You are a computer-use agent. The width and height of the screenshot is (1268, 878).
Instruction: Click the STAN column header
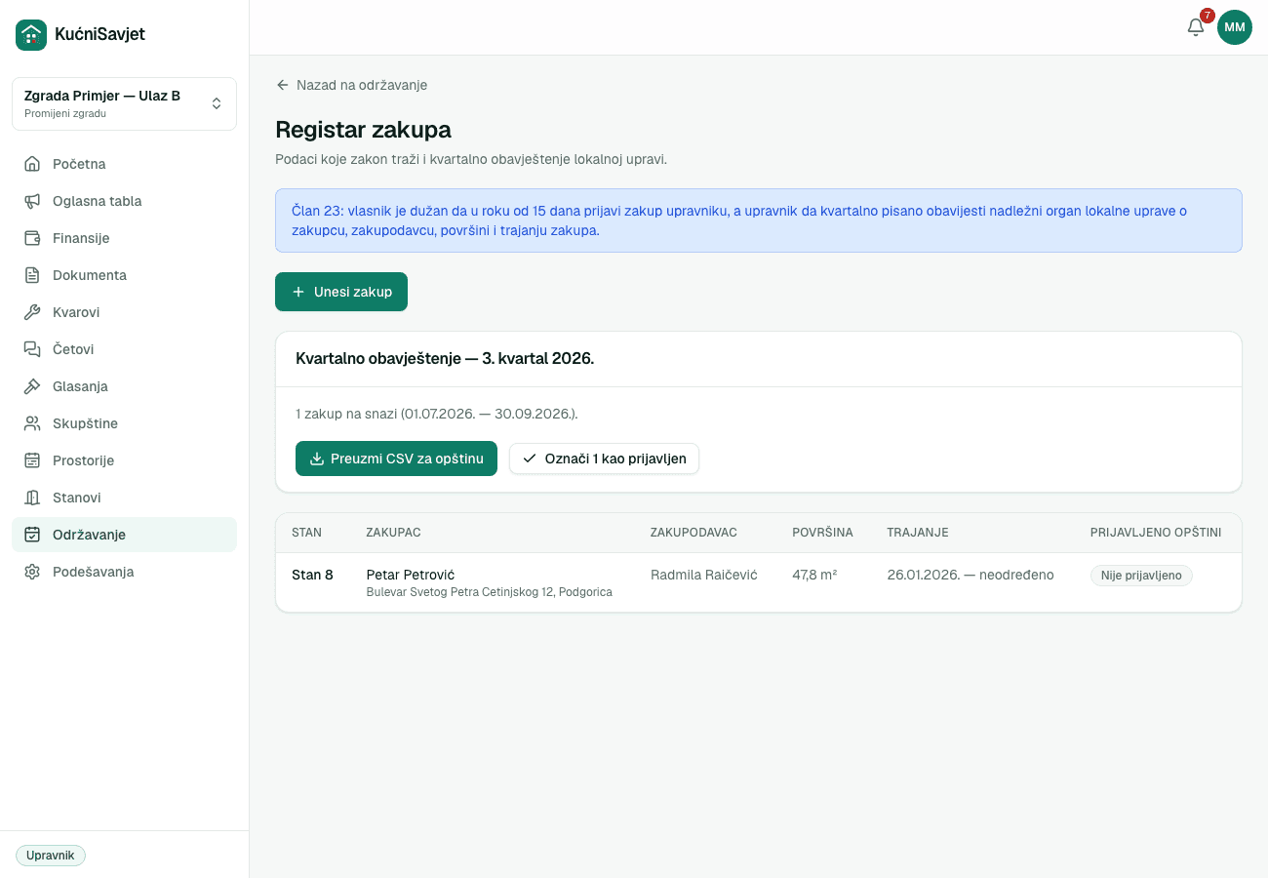(306, 533)
